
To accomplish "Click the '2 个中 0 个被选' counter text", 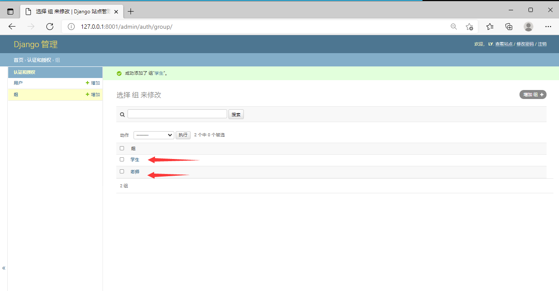I will point(209,135).
